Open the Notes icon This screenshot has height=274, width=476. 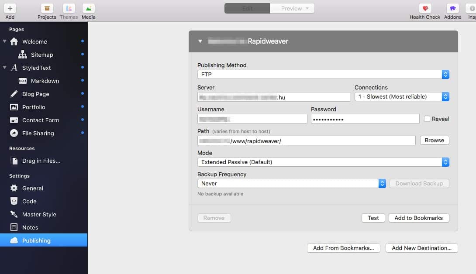click(14, 227)
